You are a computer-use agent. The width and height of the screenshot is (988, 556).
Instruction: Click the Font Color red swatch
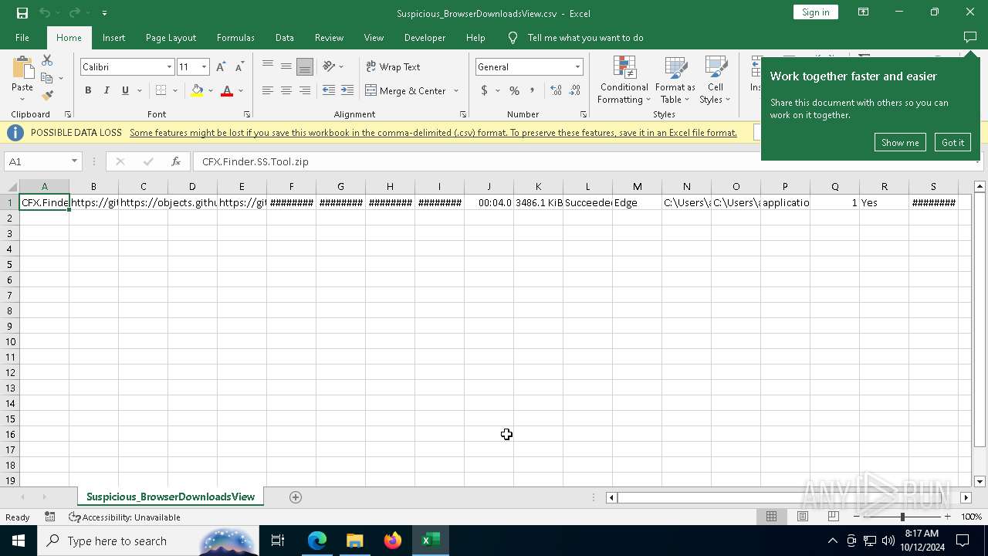tap(227, 90)
